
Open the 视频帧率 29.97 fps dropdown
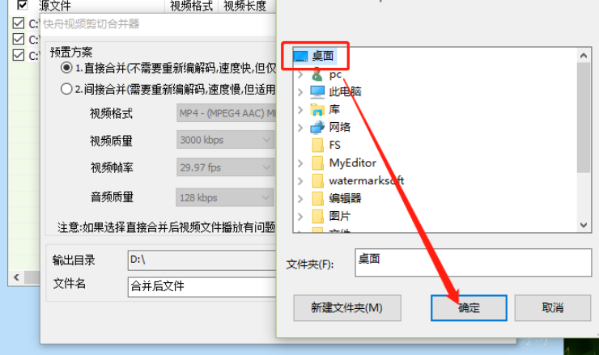click(x=225, y=167)
